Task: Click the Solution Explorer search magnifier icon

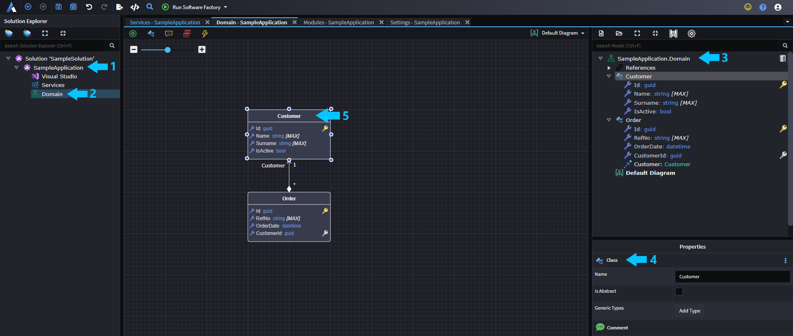Action: pyautogui.click(x=112, y=46)
